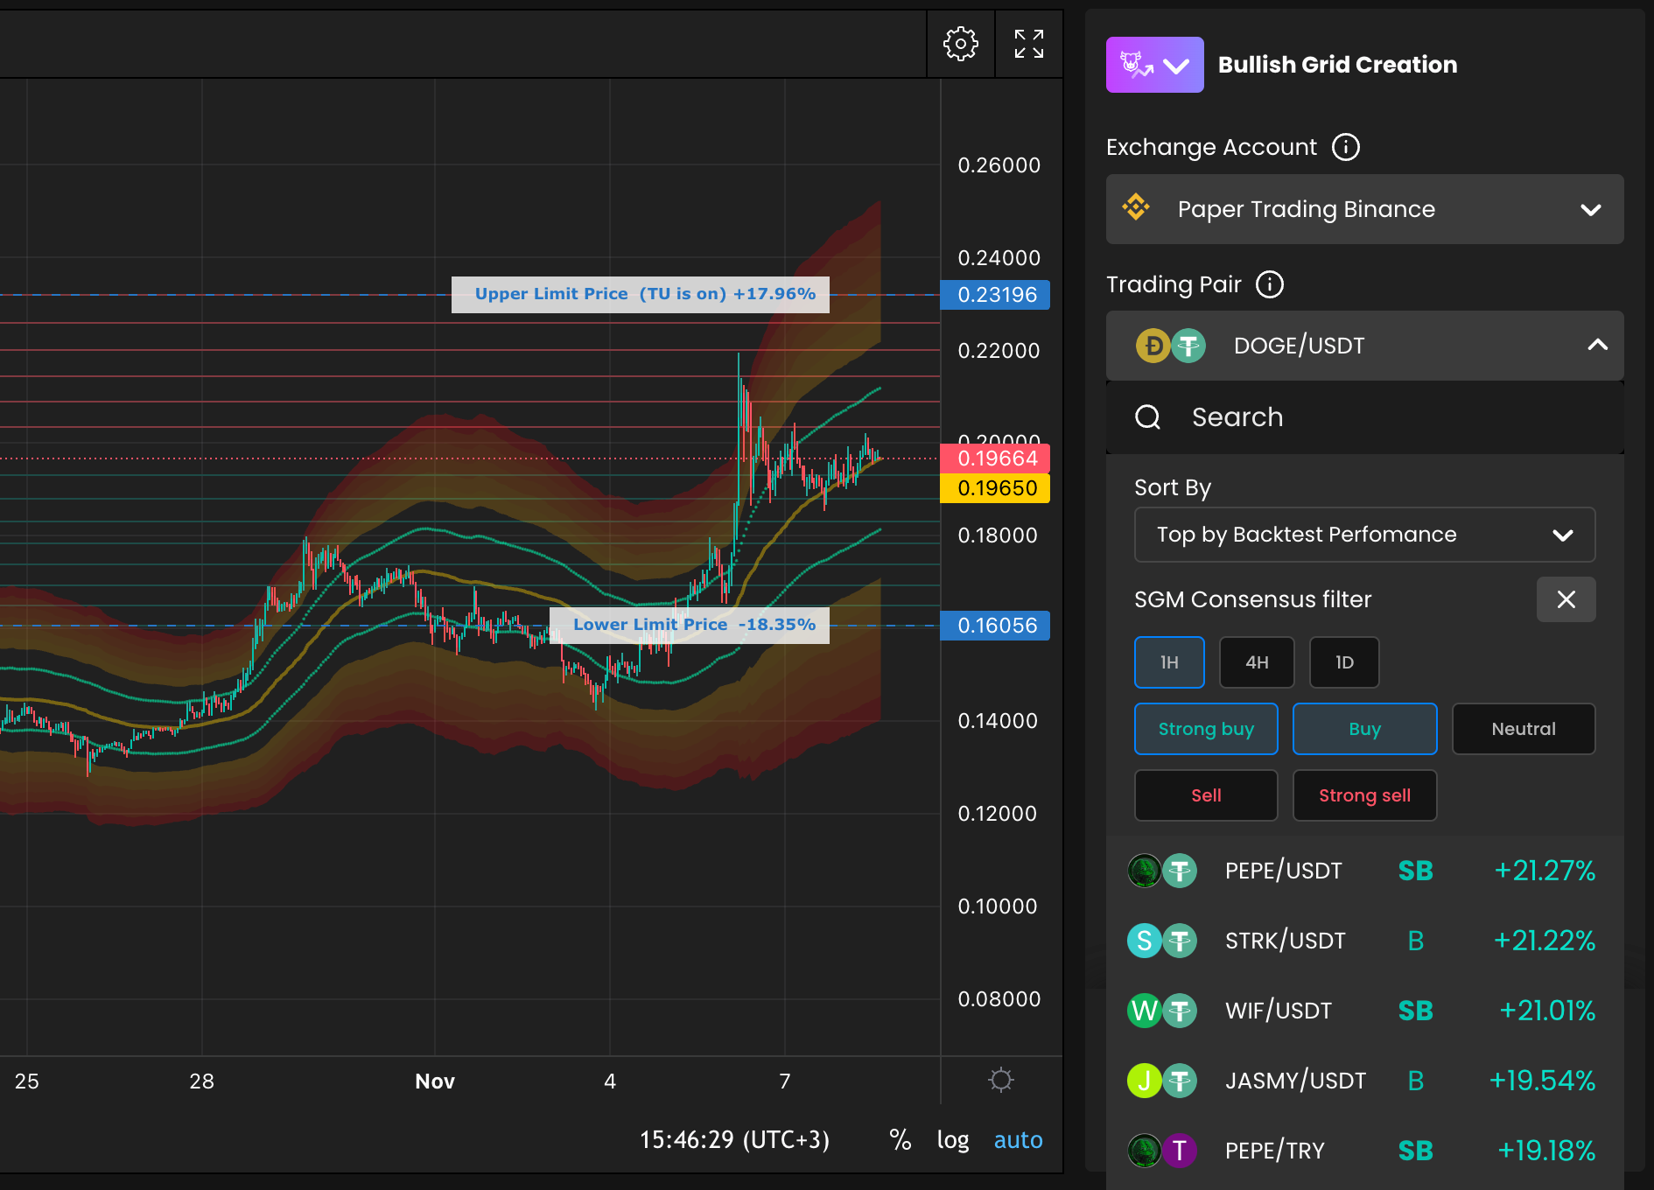Image resolution: width=1654 pixels, height=1190 pixels.
Task: Click the JASMY/USDT coin icons
Action: coord(1162,1081)
